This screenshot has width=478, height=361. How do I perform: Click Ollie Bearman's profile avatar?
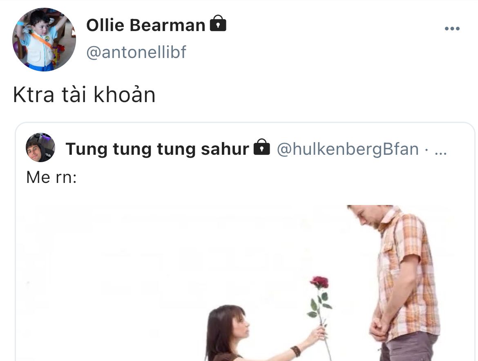44,40
